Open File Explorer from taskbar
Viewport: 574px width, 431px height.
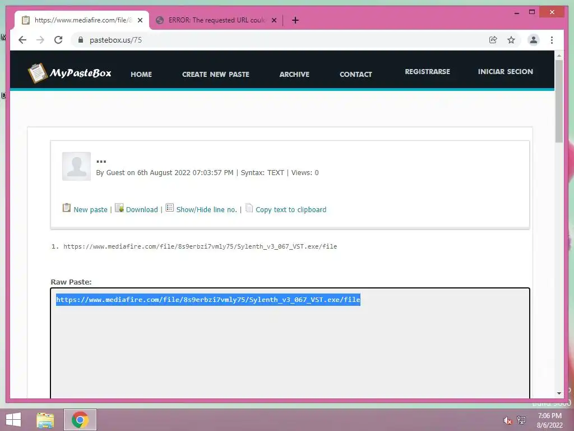(x=45, y=420)
